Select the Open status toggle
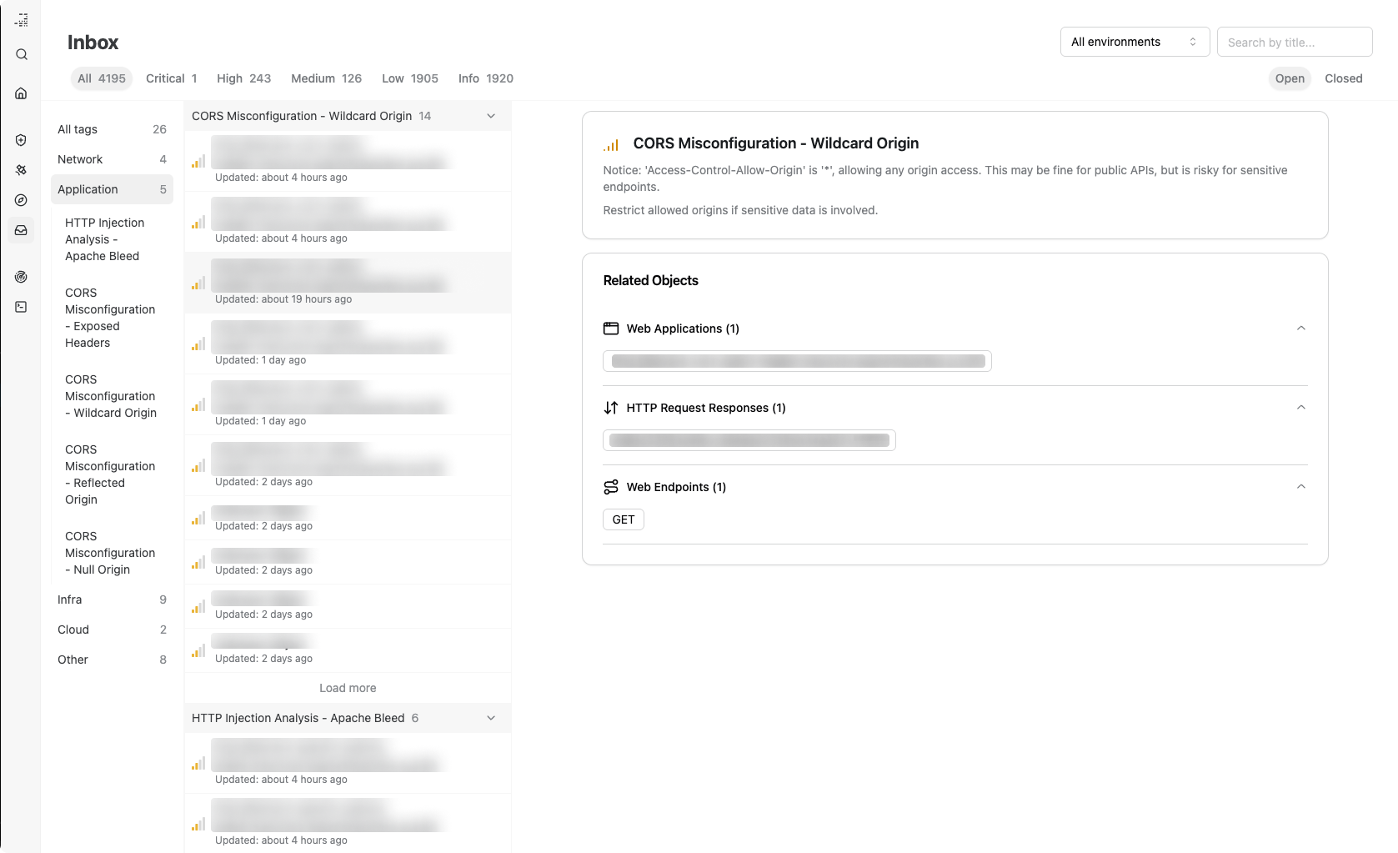1398x853 pixels. tap(1289, 78)
